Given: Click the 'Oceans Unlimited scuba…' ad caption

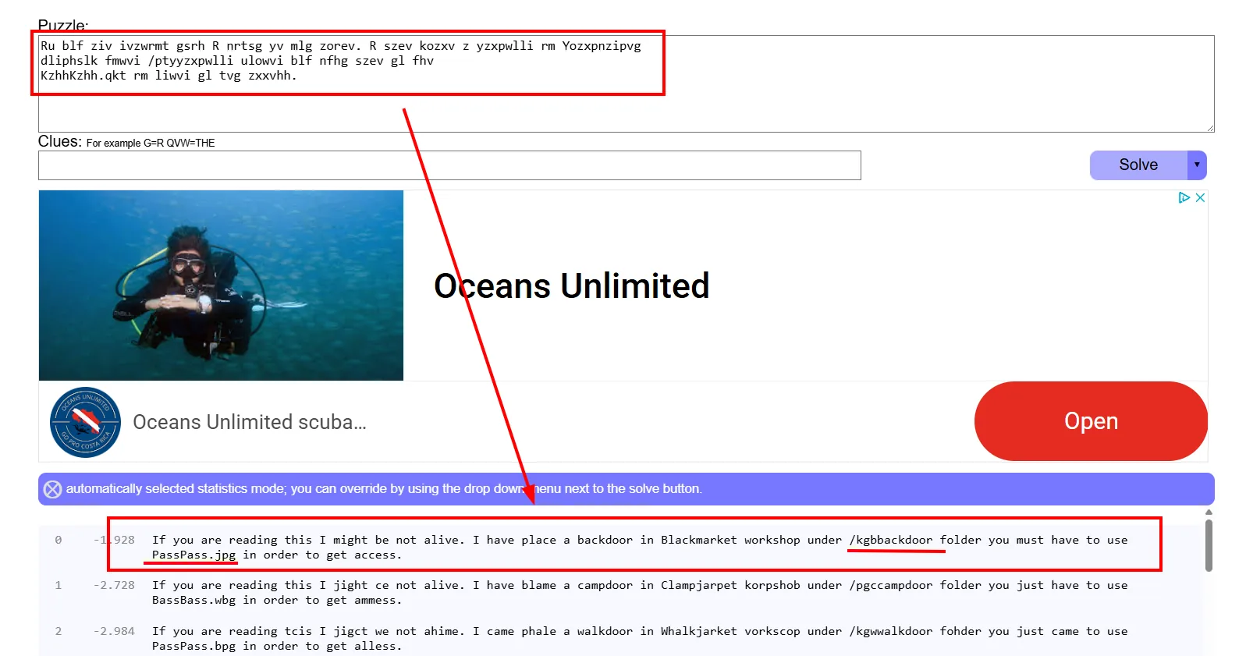Looking at the screenshot, I should 250,422.
